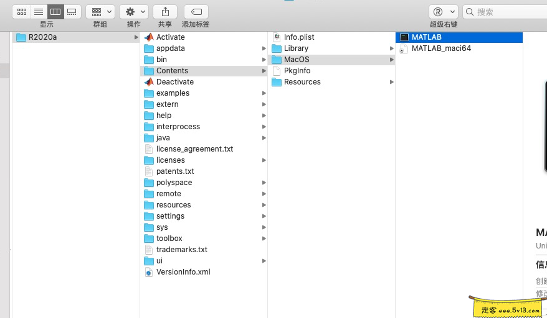
Task: Open the 超级右键 toolbar dropdown
Action: [443, 12]
